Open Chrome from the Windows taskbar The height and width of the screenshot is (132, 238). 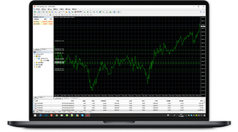coord(57,115)
